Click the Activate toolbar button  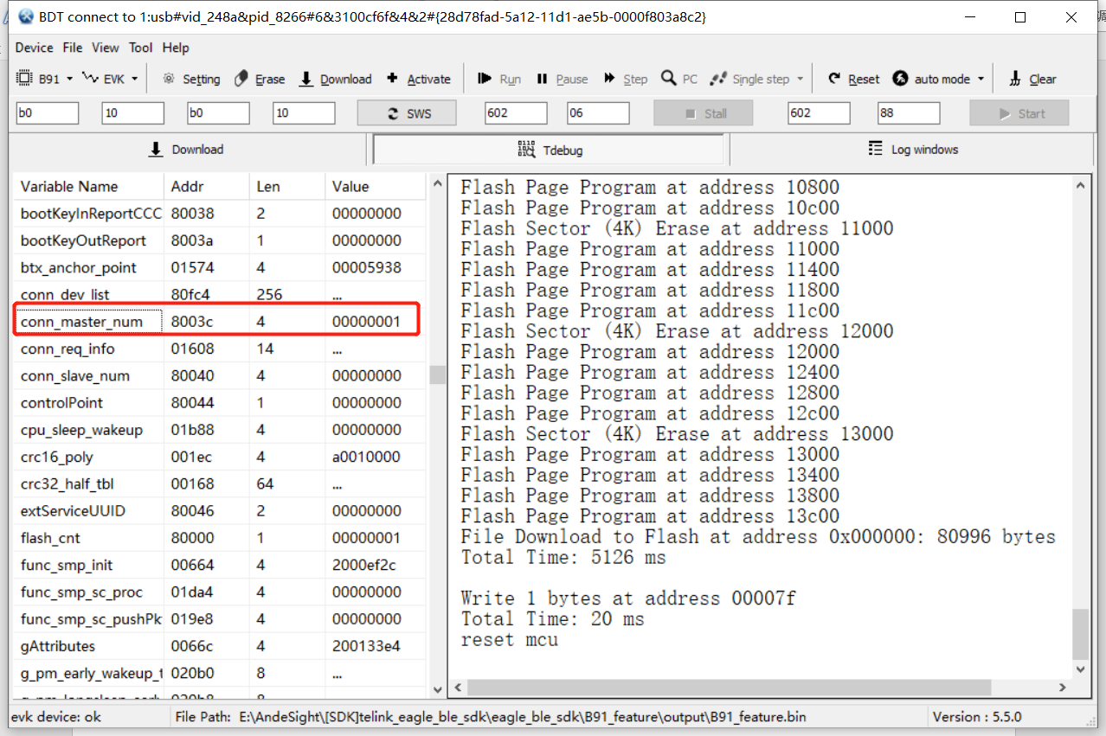[x=418, y=79]
